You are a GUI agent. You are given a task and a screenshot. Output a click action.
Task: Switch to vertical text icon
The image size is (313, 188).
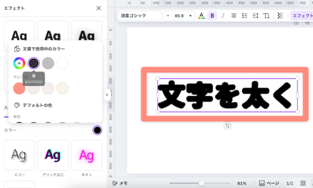266,16
